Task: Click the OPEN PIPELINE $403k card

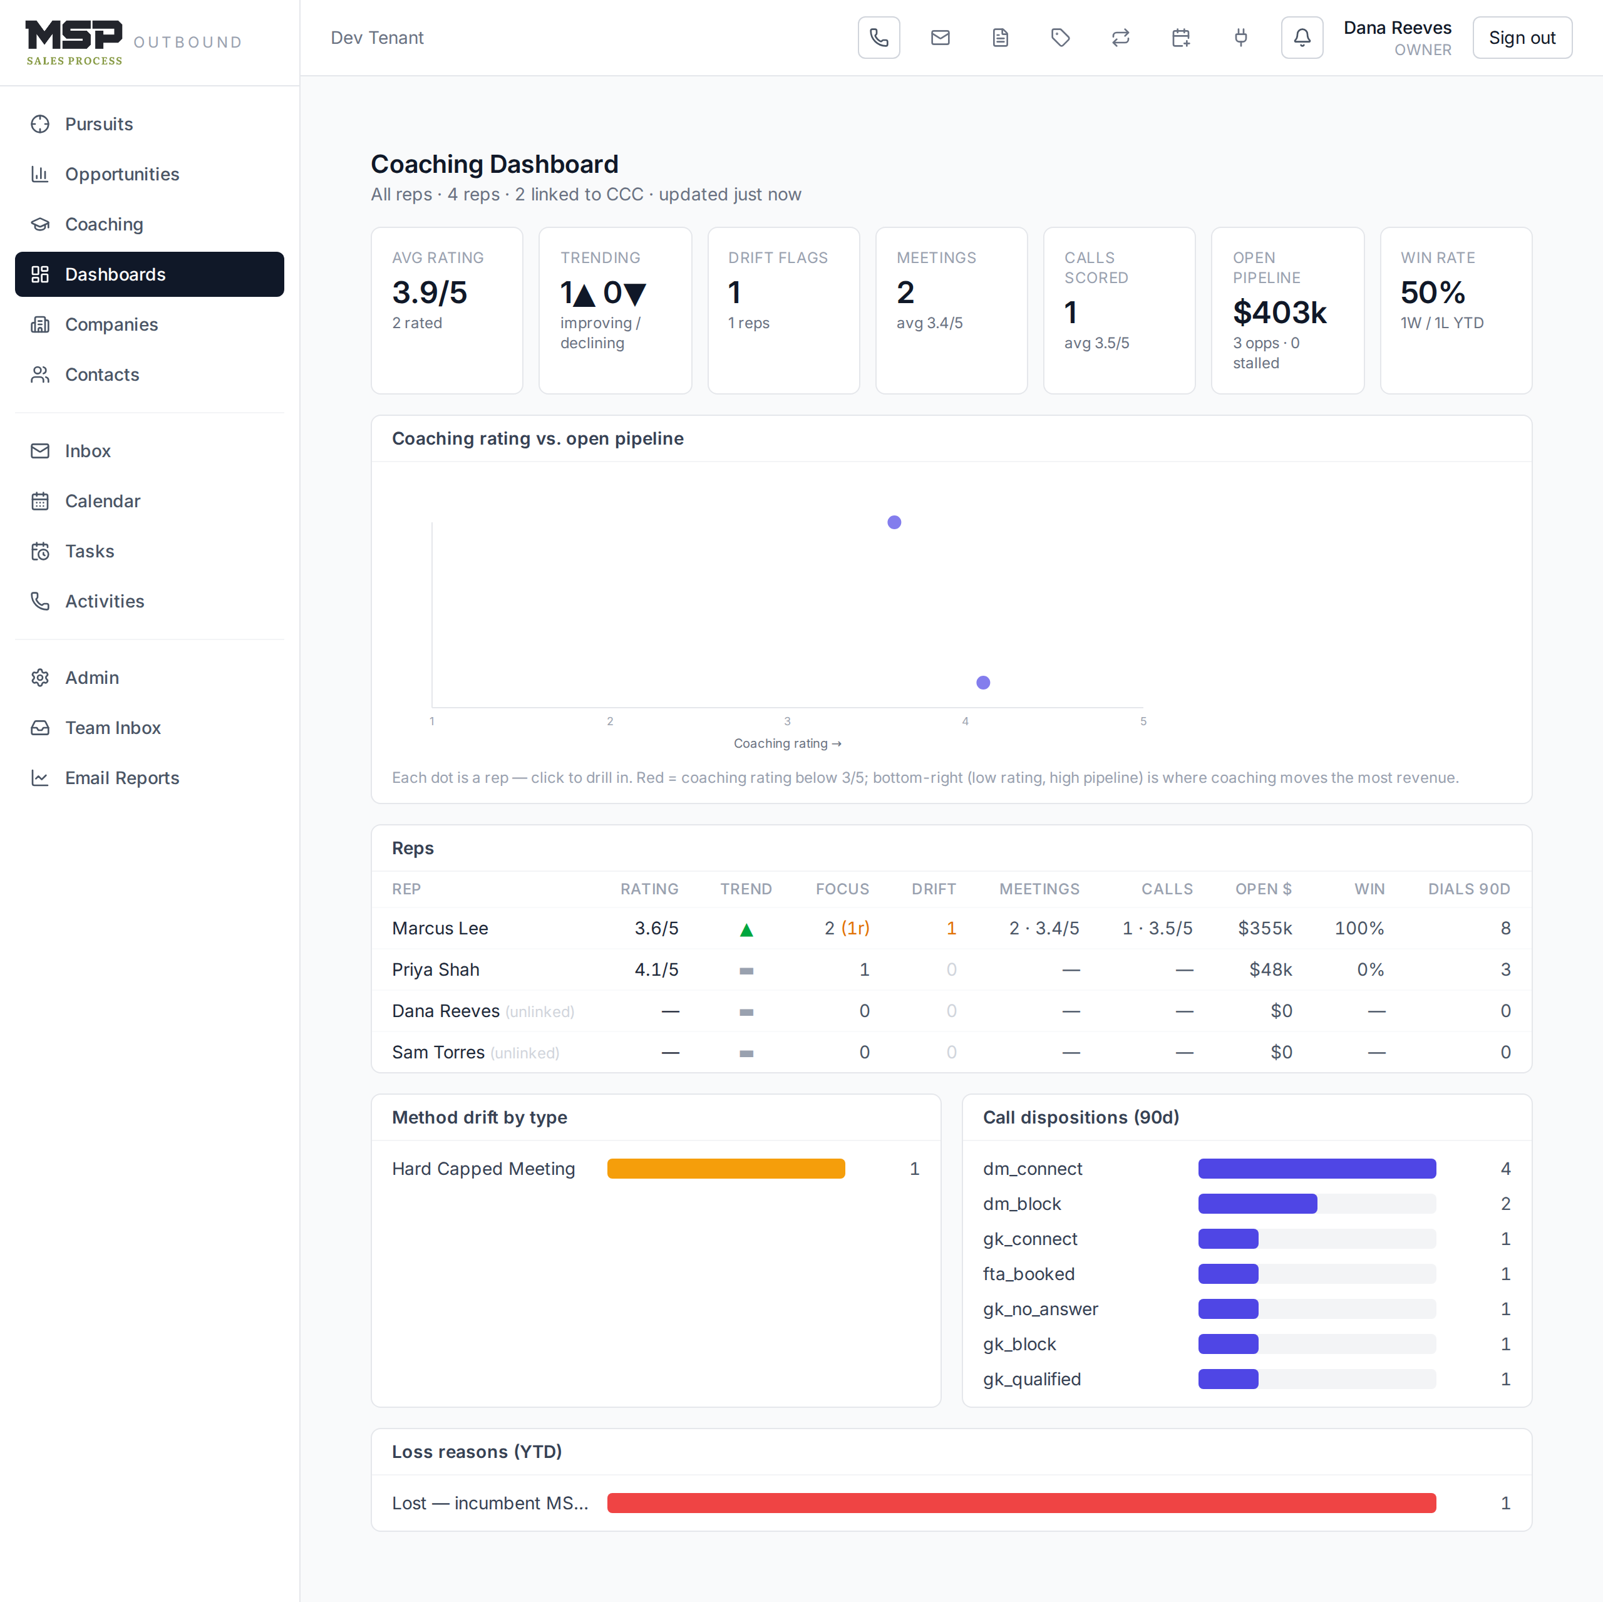Action: coord(1287,311)
